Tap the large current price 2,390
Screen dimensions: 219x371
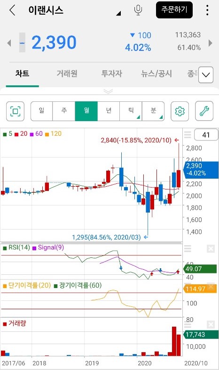tap(54, 42)
